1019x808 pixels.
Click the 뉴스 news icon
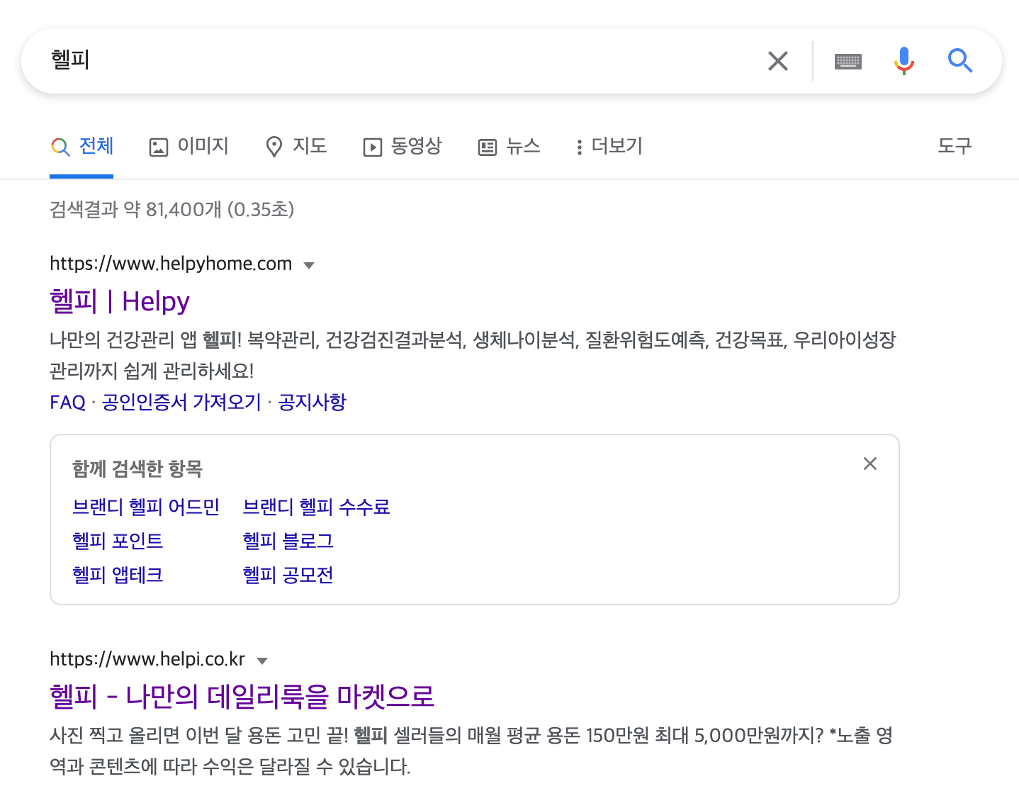tap(486, 147)
